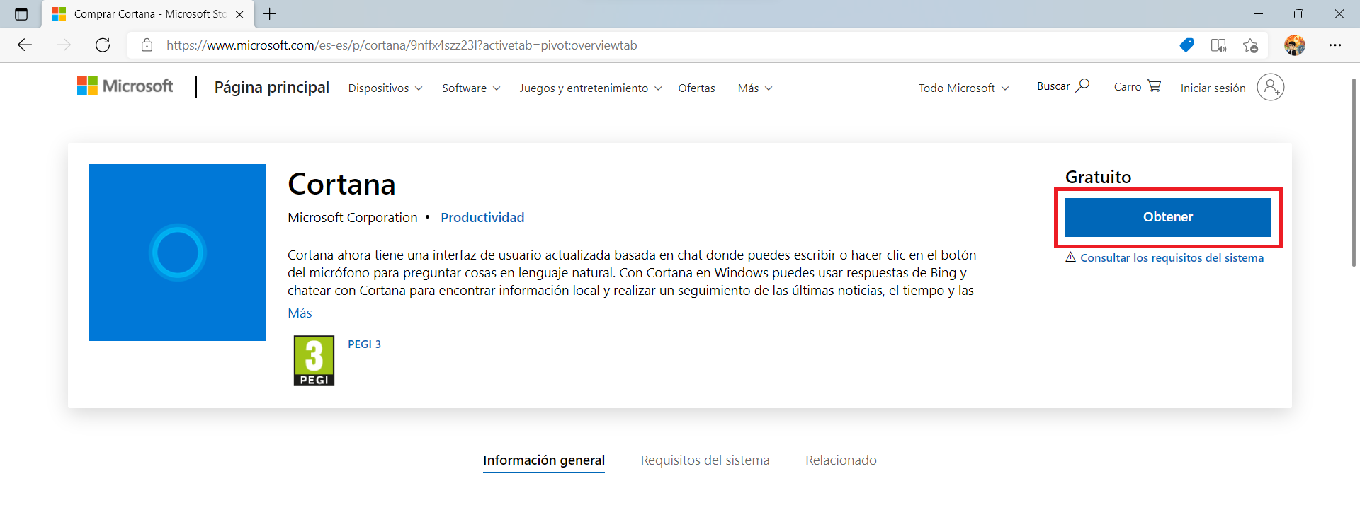Viewport: 1360px width, 510px height.
Task: Go to Página principal
Action: coord(272,87)
